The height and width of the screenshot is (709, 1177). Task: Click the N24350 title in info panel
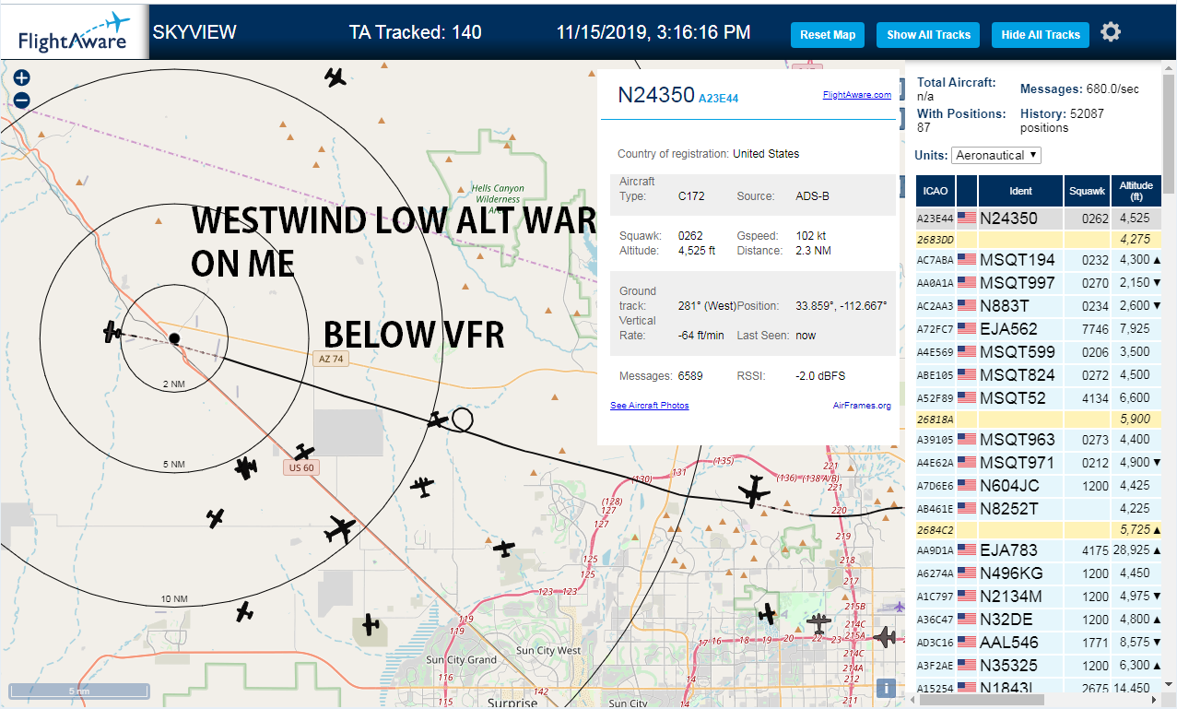tap(655, 95)
